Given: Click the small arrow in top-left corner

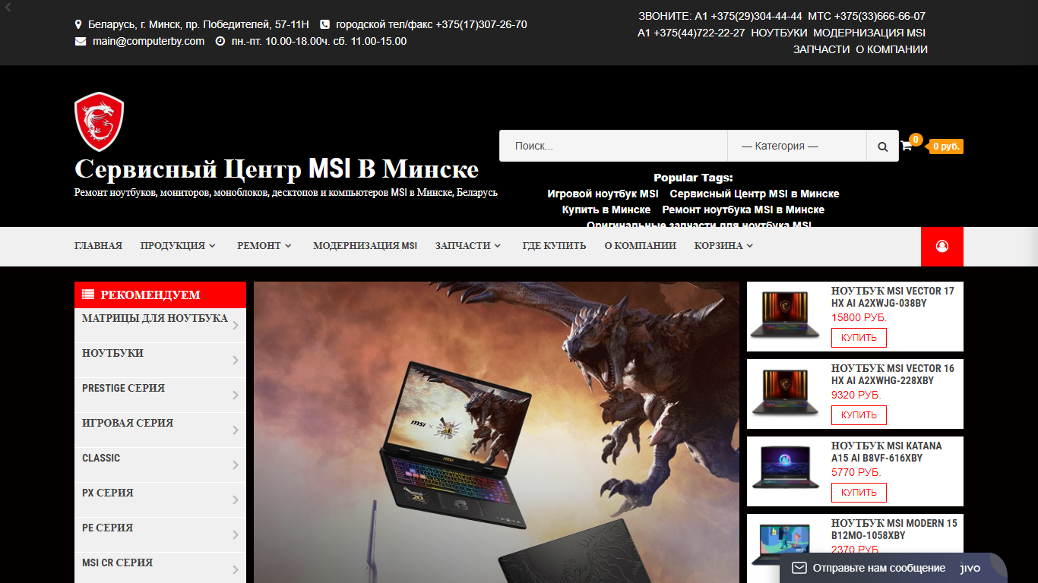Looking at the screenshot, I should (x=8, y=7).
